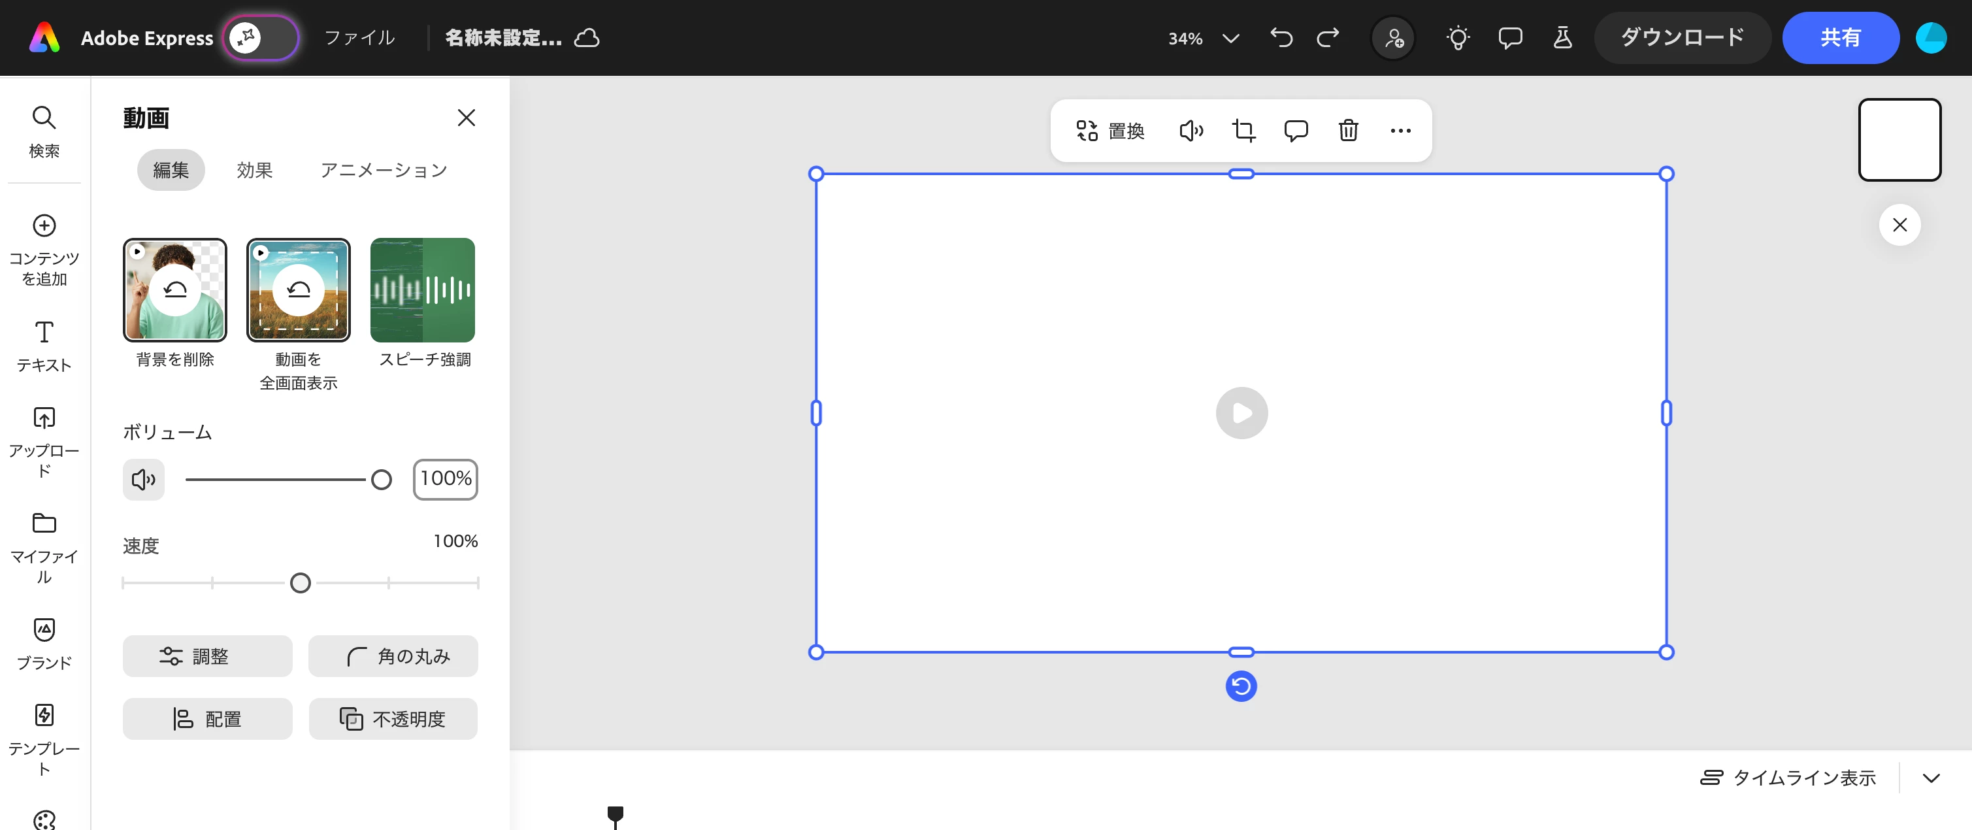Click the 100% volume input field
The height and width of the screenshot is (830, 1972).
click(446, 479)
